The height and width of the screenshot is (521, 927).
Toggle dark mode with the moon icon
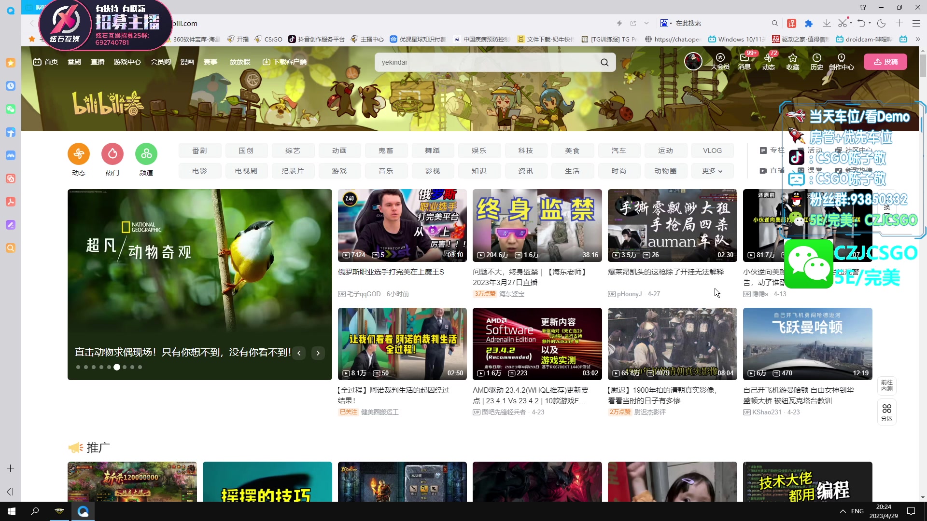point(882,23)
